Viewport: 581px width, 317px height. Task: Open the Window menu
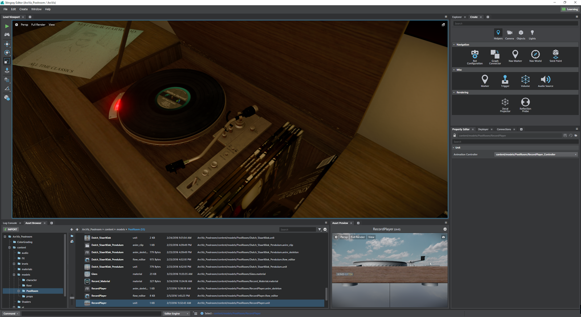pos(36,9)
